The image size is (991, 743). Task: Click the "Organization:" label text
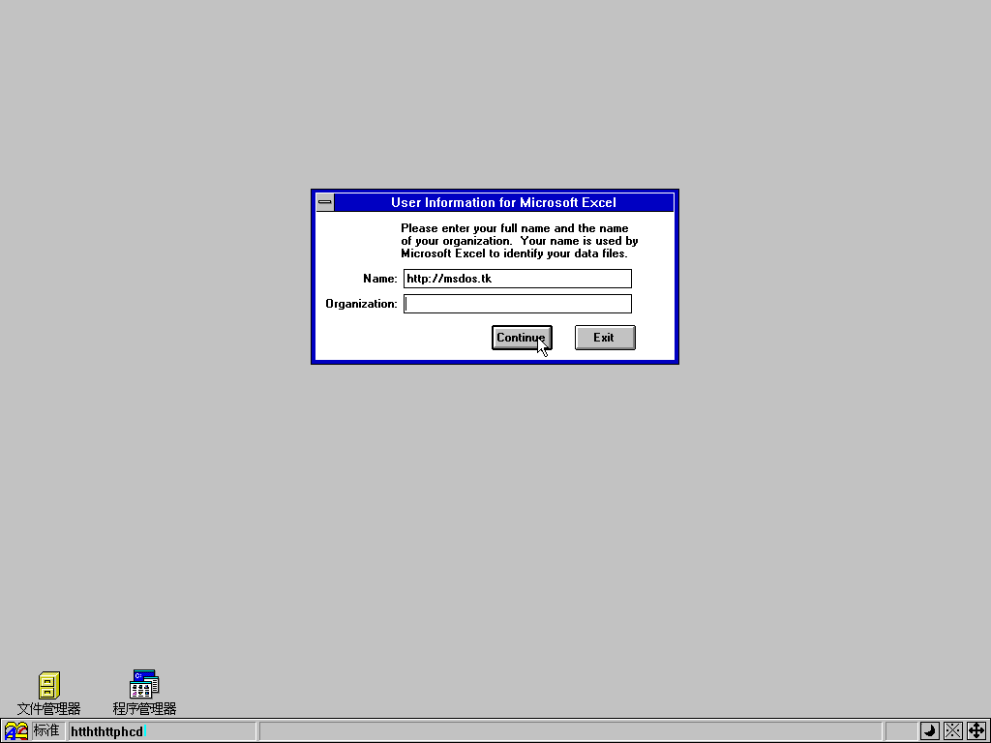pyautogui.click(x=361, y=304)
